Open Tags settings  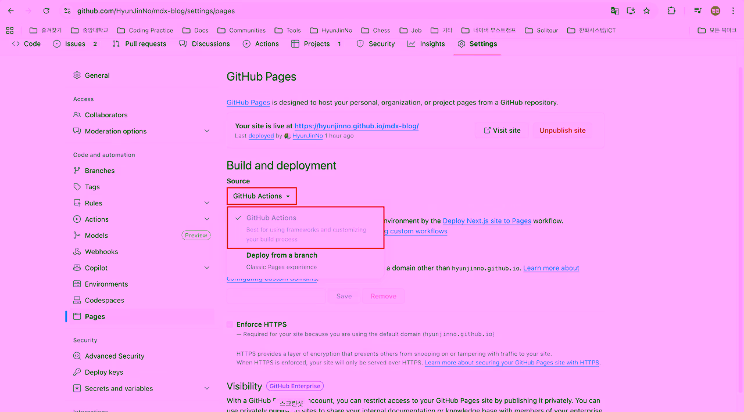(94, 186)
